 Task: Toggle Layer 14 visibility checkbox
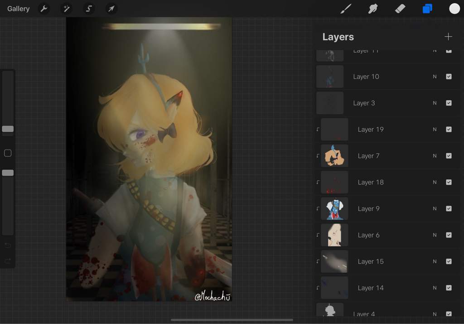pos(449,288)
